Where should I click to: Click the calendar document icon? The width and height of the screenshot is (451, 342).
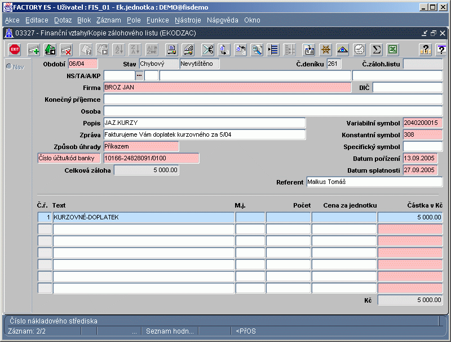309,49
